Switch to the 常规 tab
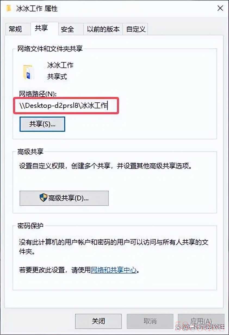 [16, 29]
